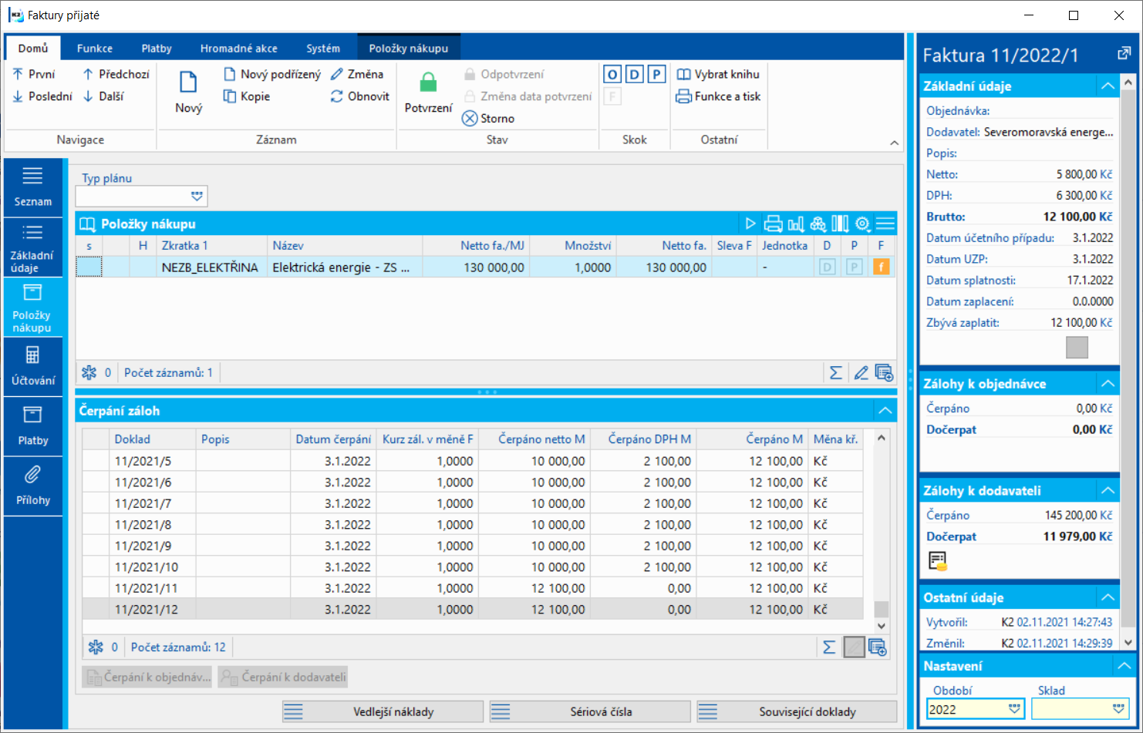This screenshot has width=1143, height=733.
Task: Click the print icon in Položky nákupu header
Action: pyautogui.click(x=773, y=224)
